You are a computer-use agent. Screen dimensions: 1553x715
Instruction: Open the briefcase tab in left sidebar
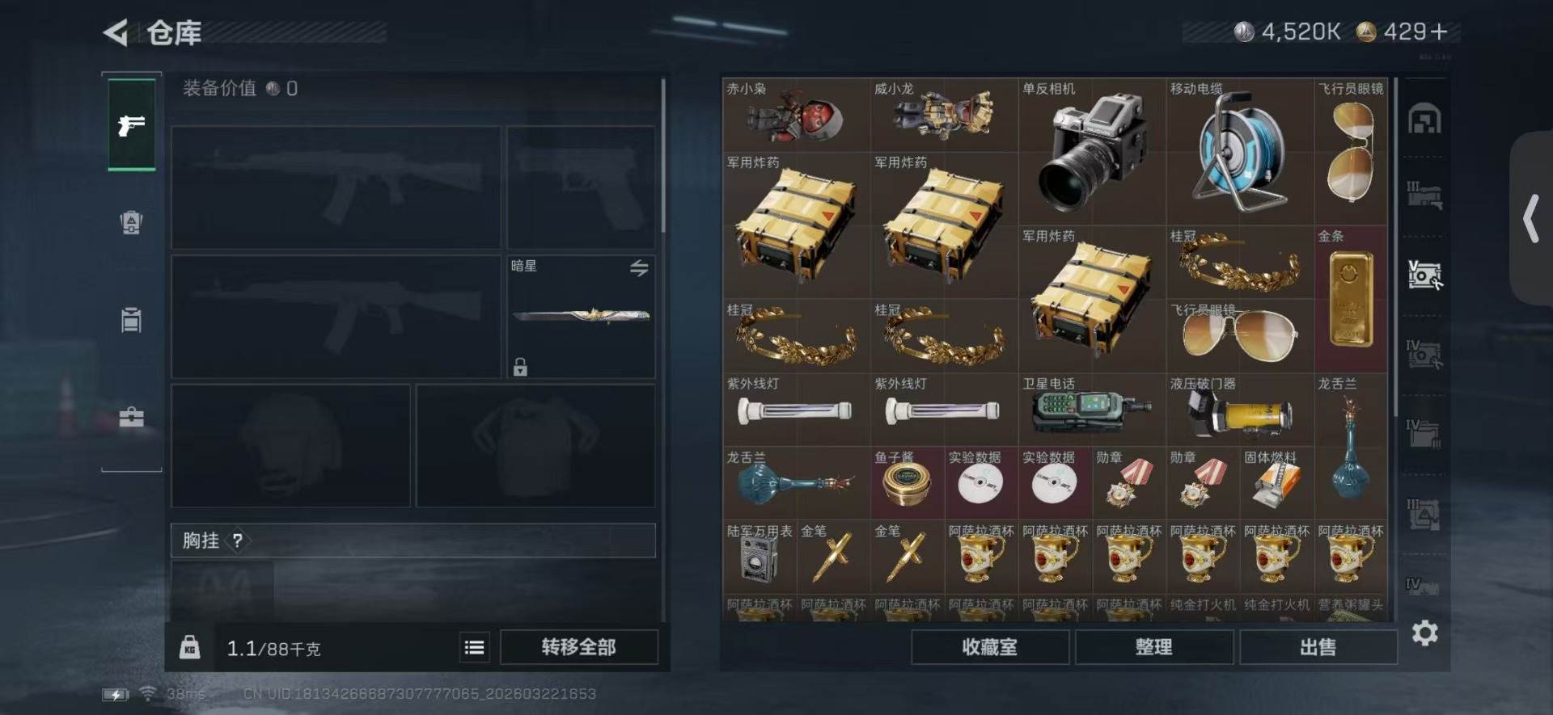[131, 417]
